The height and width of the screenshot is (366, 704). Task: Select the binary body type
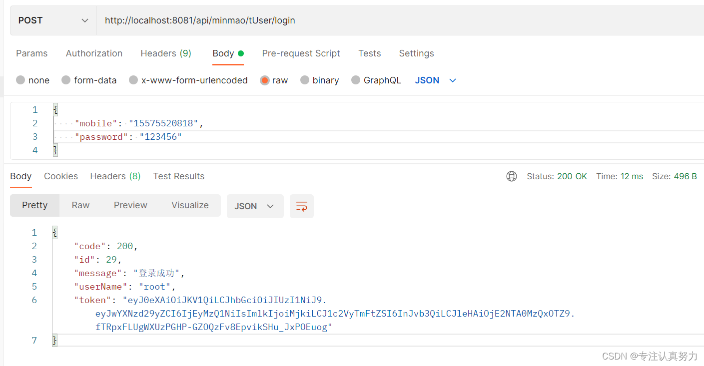(320, 80)
